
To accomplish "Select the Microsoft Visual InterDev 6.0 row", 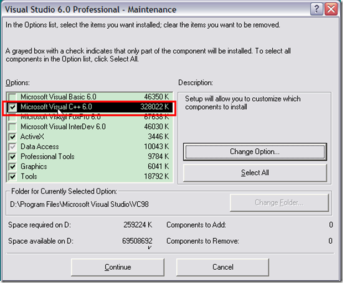I will 90,127.
